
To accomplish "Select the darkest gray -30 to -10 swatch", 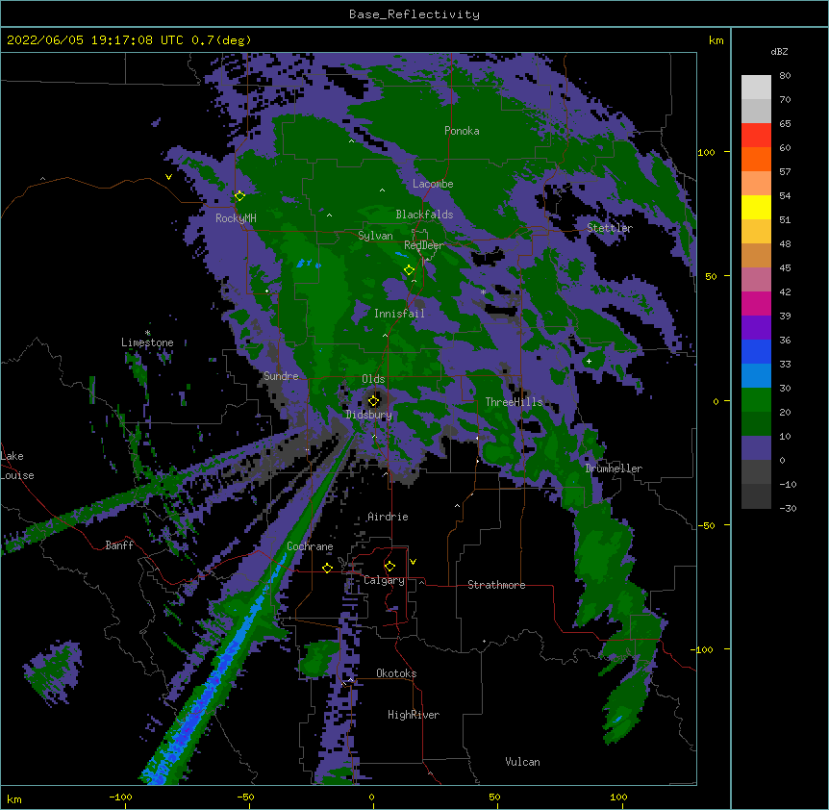I will [756, 496].
